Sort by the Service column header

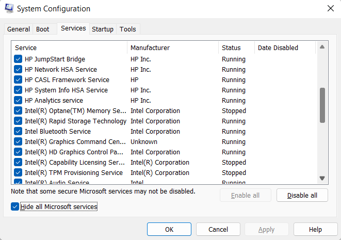(x=69, y=47)
